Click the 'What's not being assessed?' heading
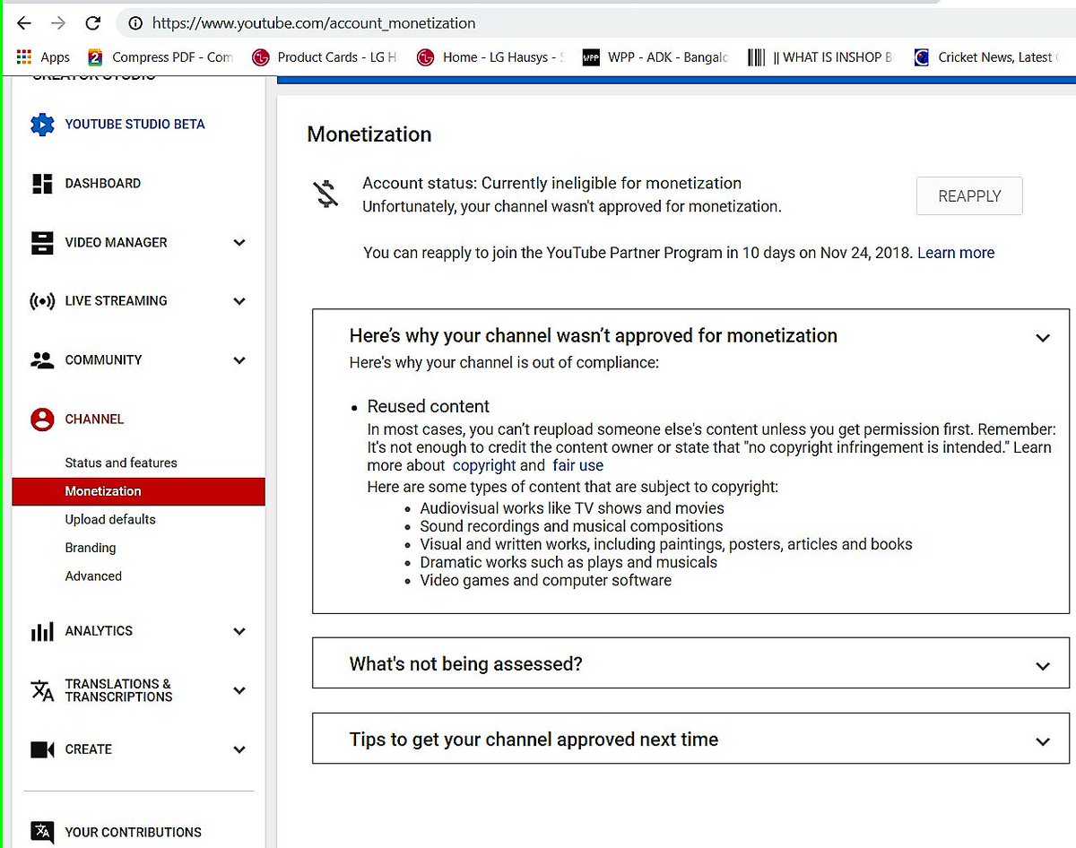This screenshot has height=848, width=1076. (465, 664)
